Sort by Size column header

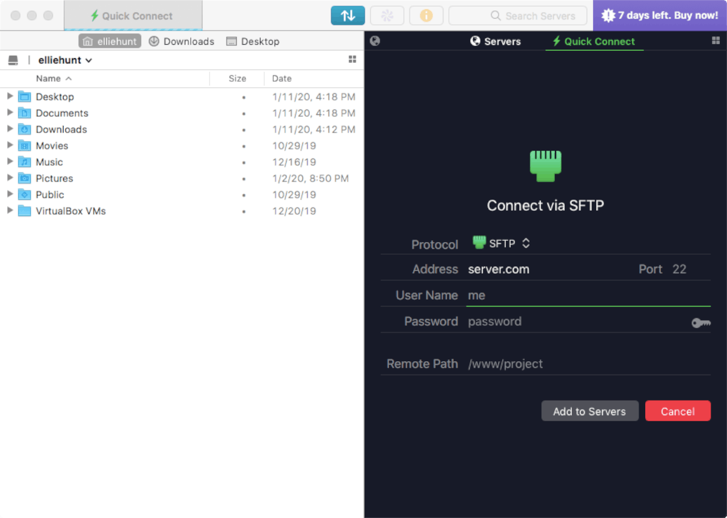click(x=237, y=79)
